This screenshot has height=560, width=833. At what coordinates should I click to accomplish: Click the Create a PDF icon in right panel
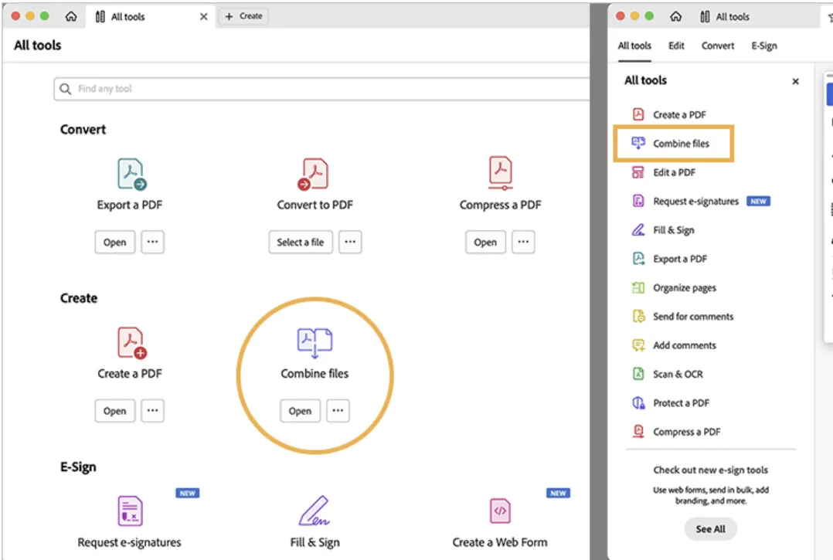[x=638, y=114]
